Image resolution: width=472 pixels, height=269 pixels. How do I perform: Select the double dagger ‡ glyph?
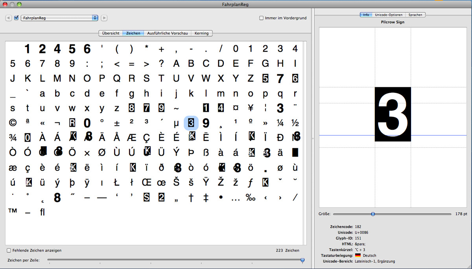click(x=206, y=197)
